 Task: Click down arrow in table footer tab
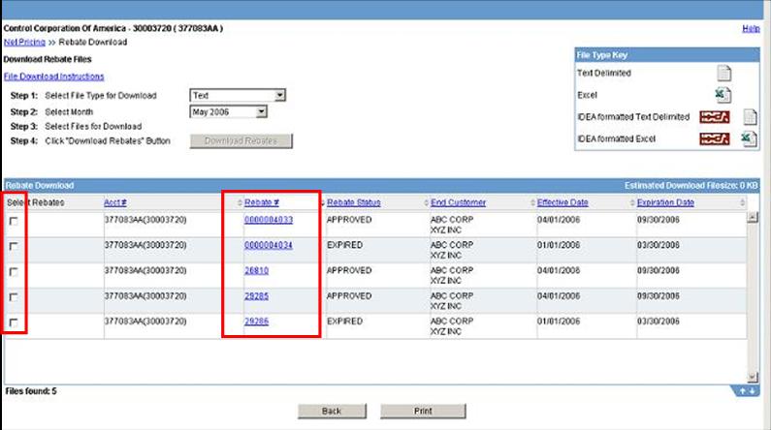(x=752, y=391)
